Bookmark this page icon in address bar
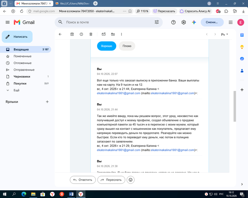The height and width of the screenshot is (198, 248). point(130,11)
